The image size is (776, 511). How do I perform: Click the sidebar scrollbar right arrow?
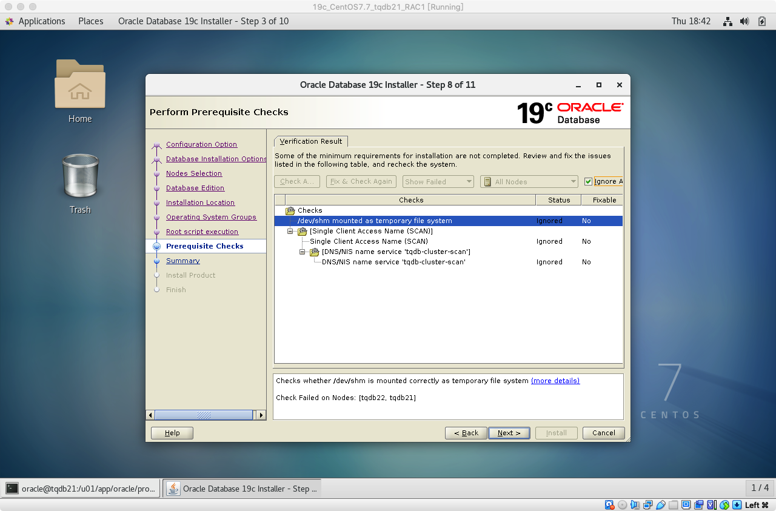coord(261,415)
